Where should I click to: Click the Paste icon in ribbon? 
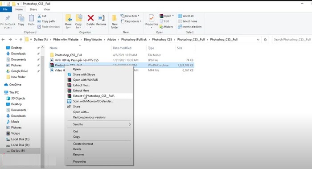pyautogui.click(x=31, y=18)
